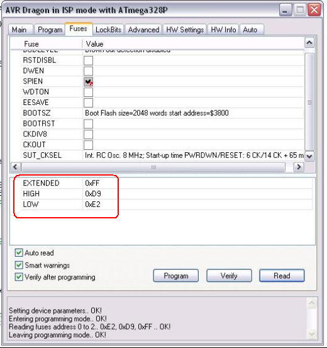Open the SUT_CKSEL clock selection value

tap(194, 155)
